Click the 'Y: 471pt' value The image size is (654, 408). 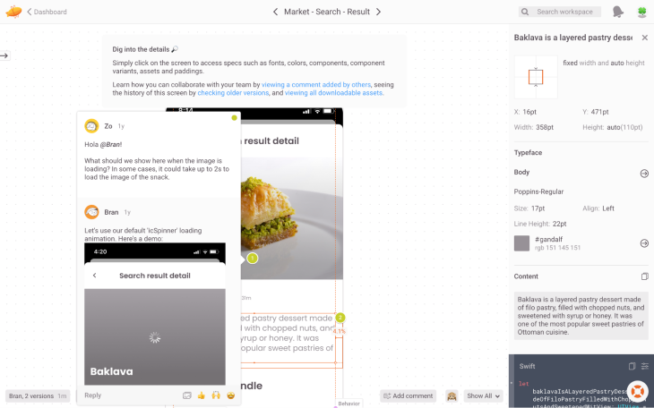(x=596, y=112)
